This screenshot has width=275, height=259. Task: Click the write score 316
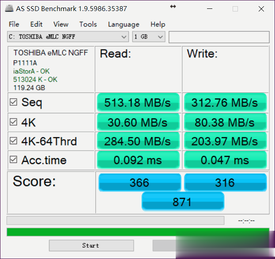(226, 183)
